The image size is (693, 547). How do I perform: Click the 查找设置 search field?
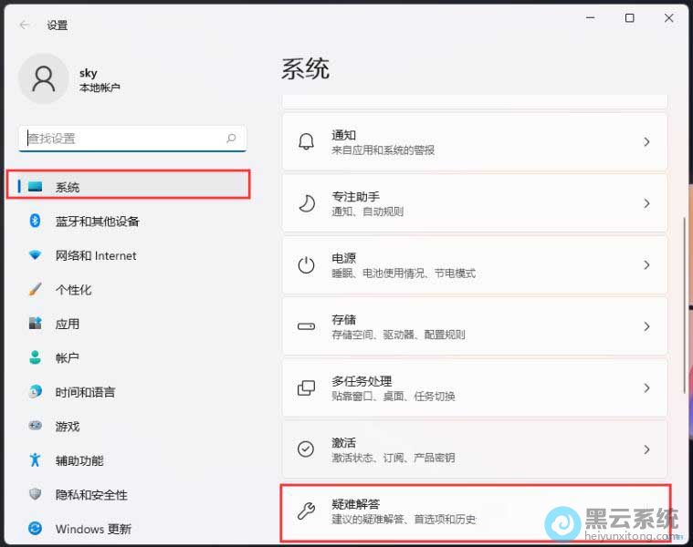click(123, 139)
